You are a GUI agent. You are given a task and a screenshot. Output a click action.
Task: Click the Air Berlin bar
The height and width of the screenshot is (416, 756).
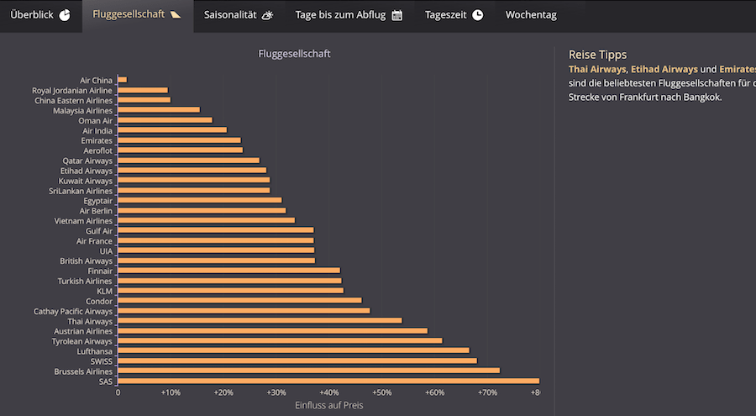(202, 210)
